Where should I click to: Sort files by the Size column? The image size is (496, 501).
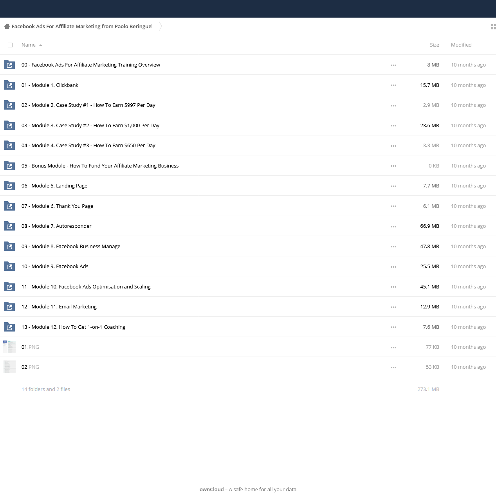tap(435, 45)
